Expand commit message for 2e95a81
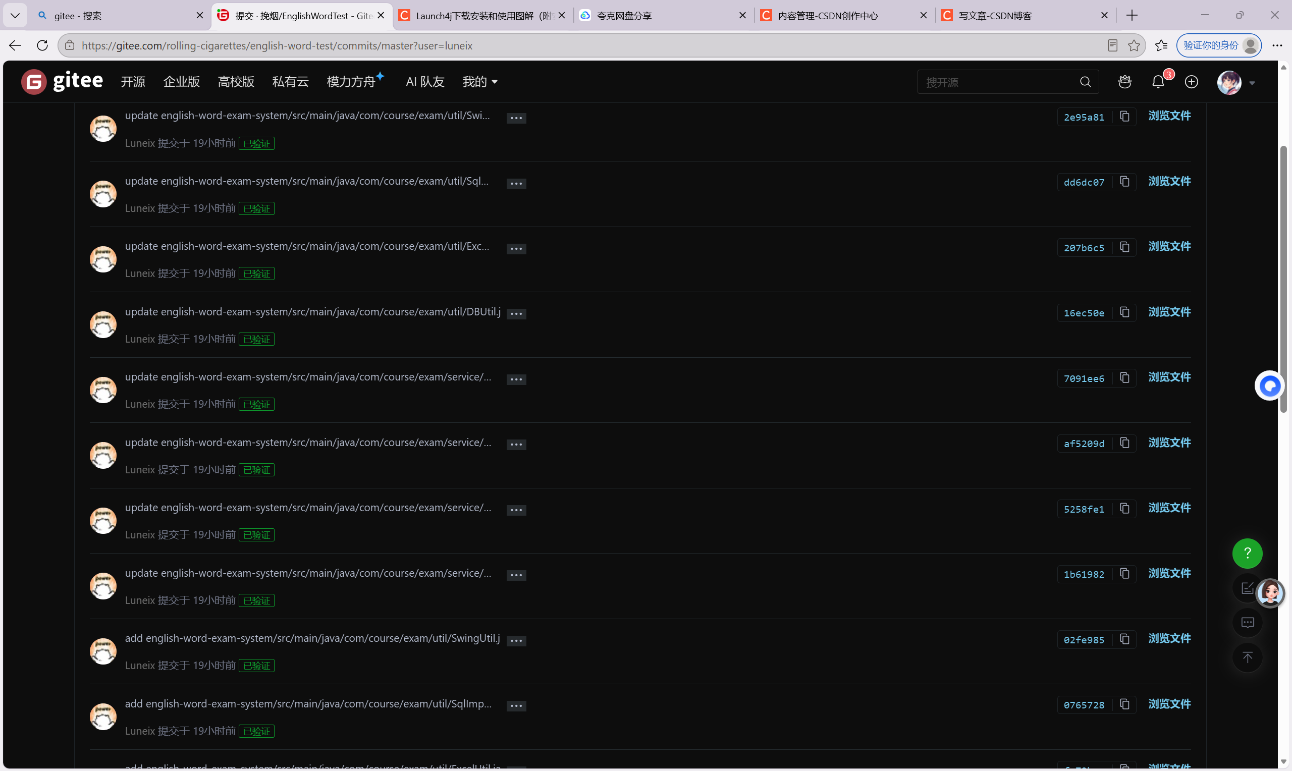Viewport: 1292px width, 771px height. (x=516, y=118)
